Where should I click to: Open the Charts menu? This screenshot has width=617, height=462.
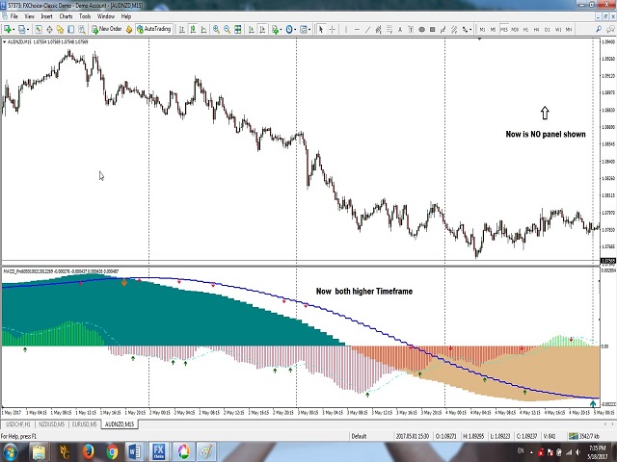[66, 16]
